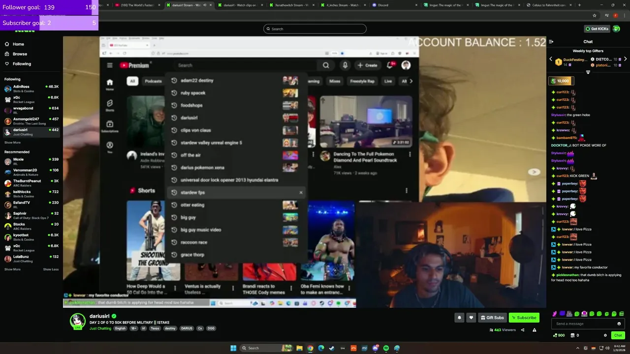630x354 pixels.
Task: Open Moxie recommended channel
Action: 31,161
